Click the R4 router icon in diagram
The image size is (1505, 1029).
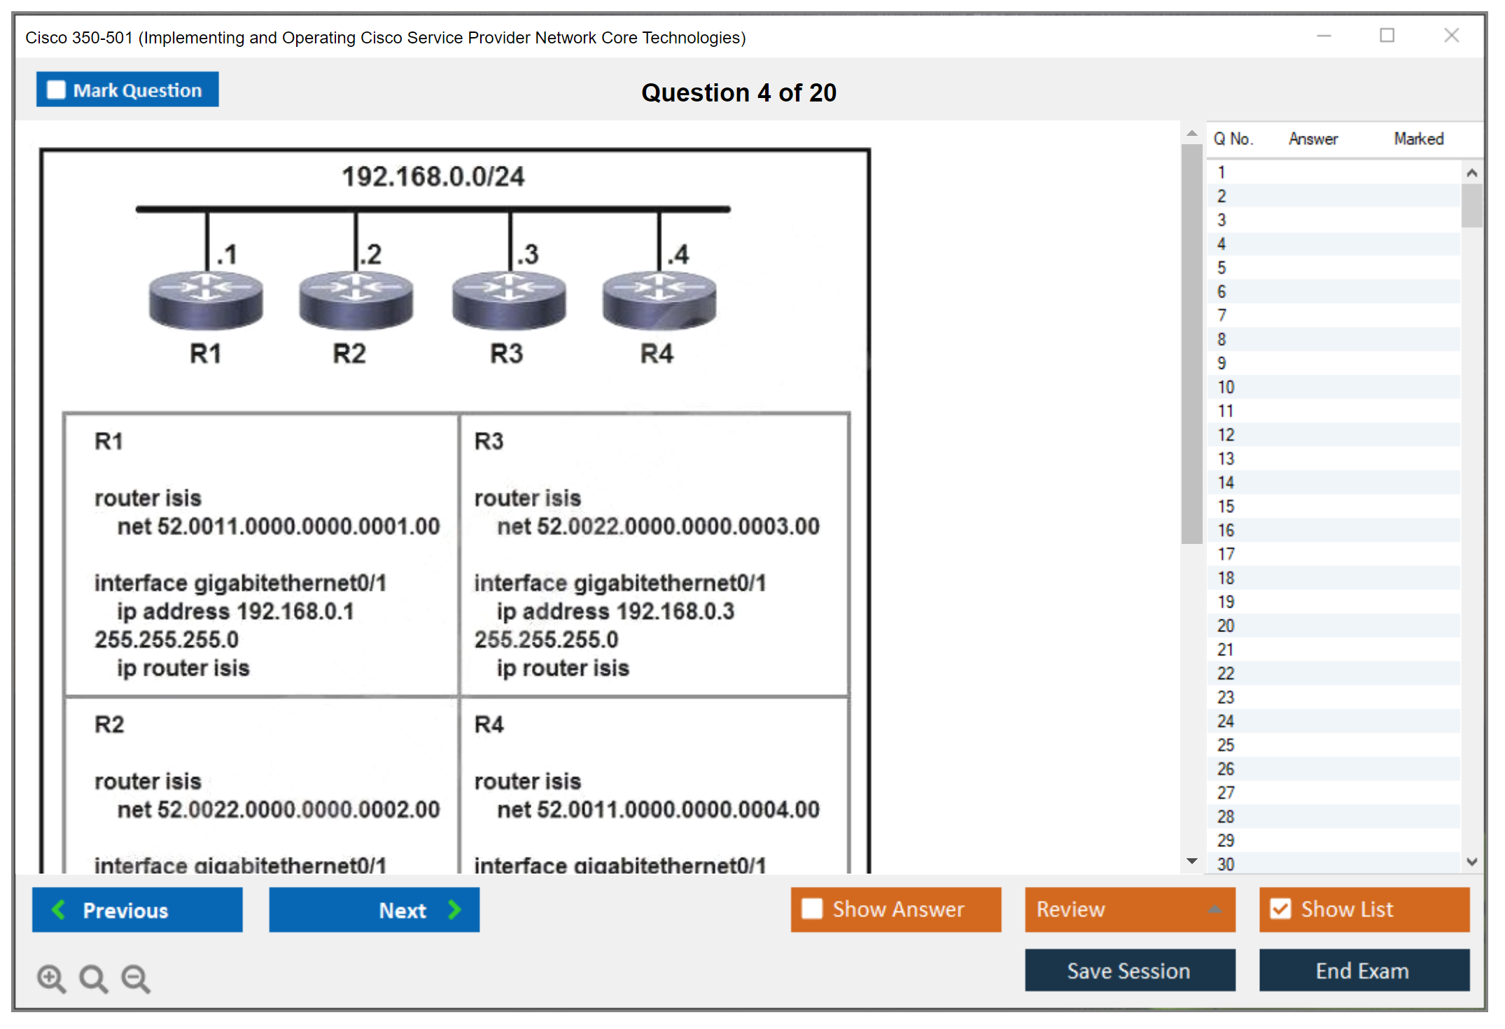point(659,301)
